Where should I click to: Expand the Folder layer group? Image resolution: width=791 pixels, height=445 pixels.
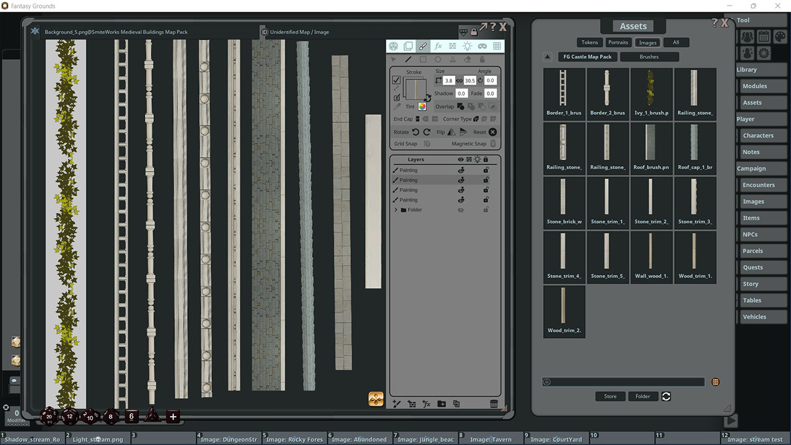coord(396,210)
